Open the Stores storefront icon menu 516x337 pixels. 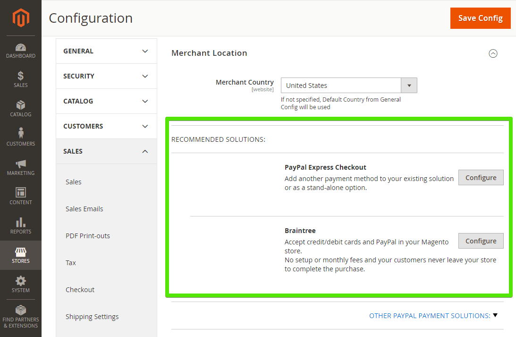pos(21,255)
